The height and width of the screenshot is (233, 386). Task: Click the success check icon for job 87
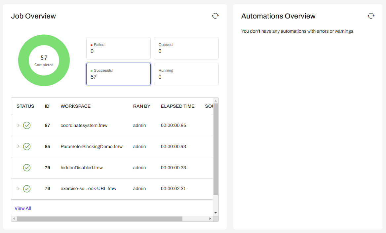point(27,125)
